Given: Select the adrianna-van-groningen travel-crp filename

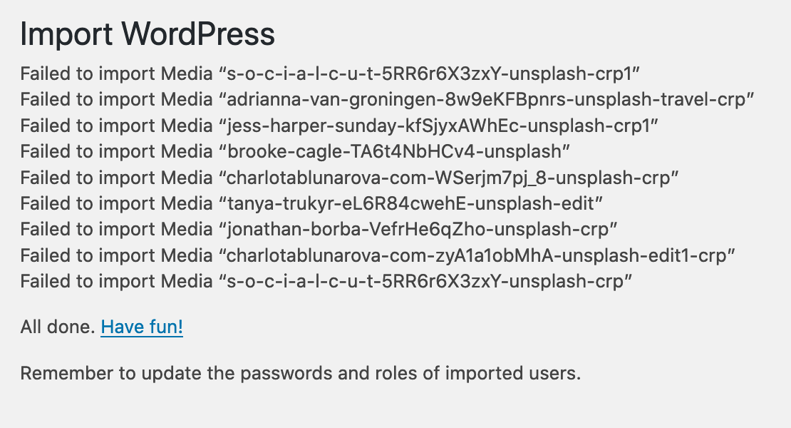Looking at the screenshot, I should click(x=487, y=99).
